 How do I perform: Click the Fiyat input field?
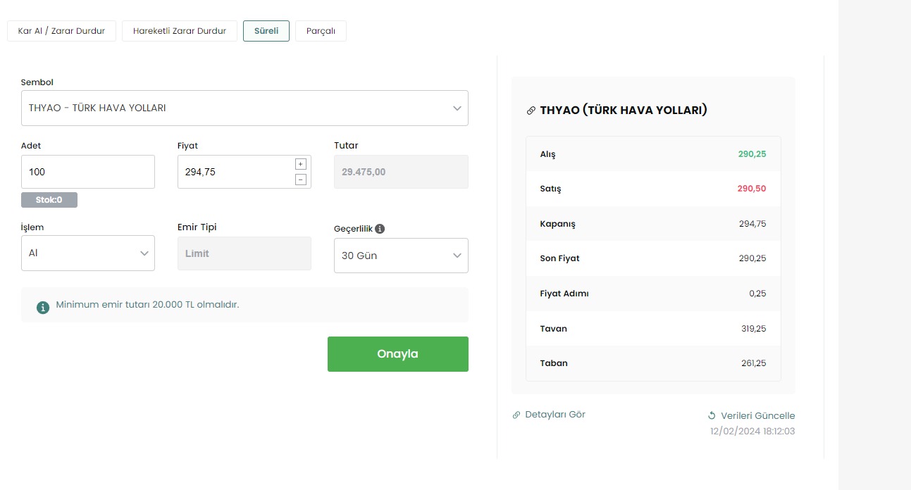tap(244, 172)
